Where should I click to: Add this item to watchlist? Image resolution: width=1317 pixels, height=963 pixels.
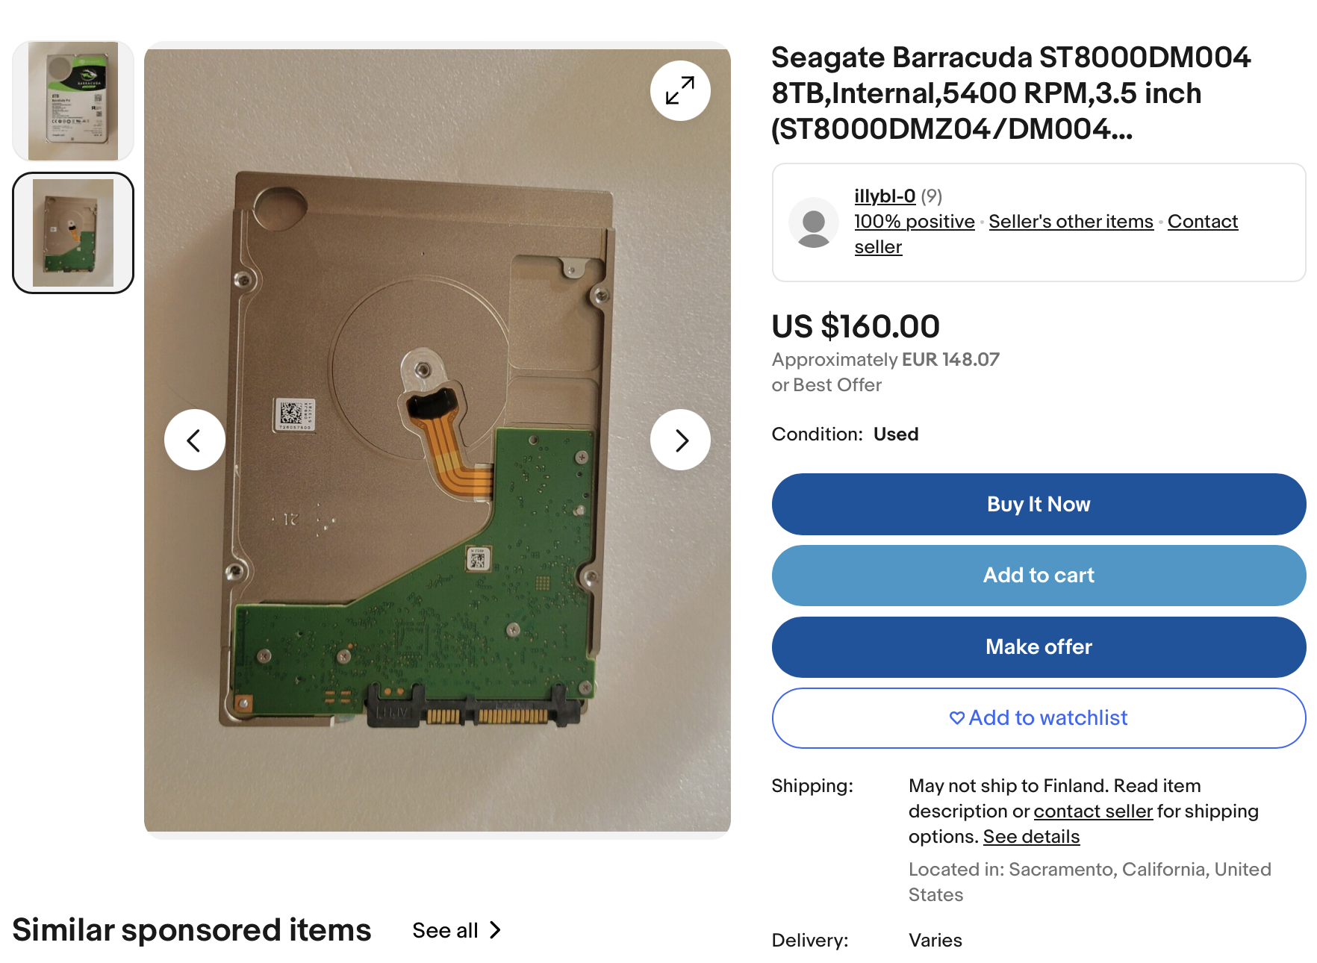tap(1038, 718)
